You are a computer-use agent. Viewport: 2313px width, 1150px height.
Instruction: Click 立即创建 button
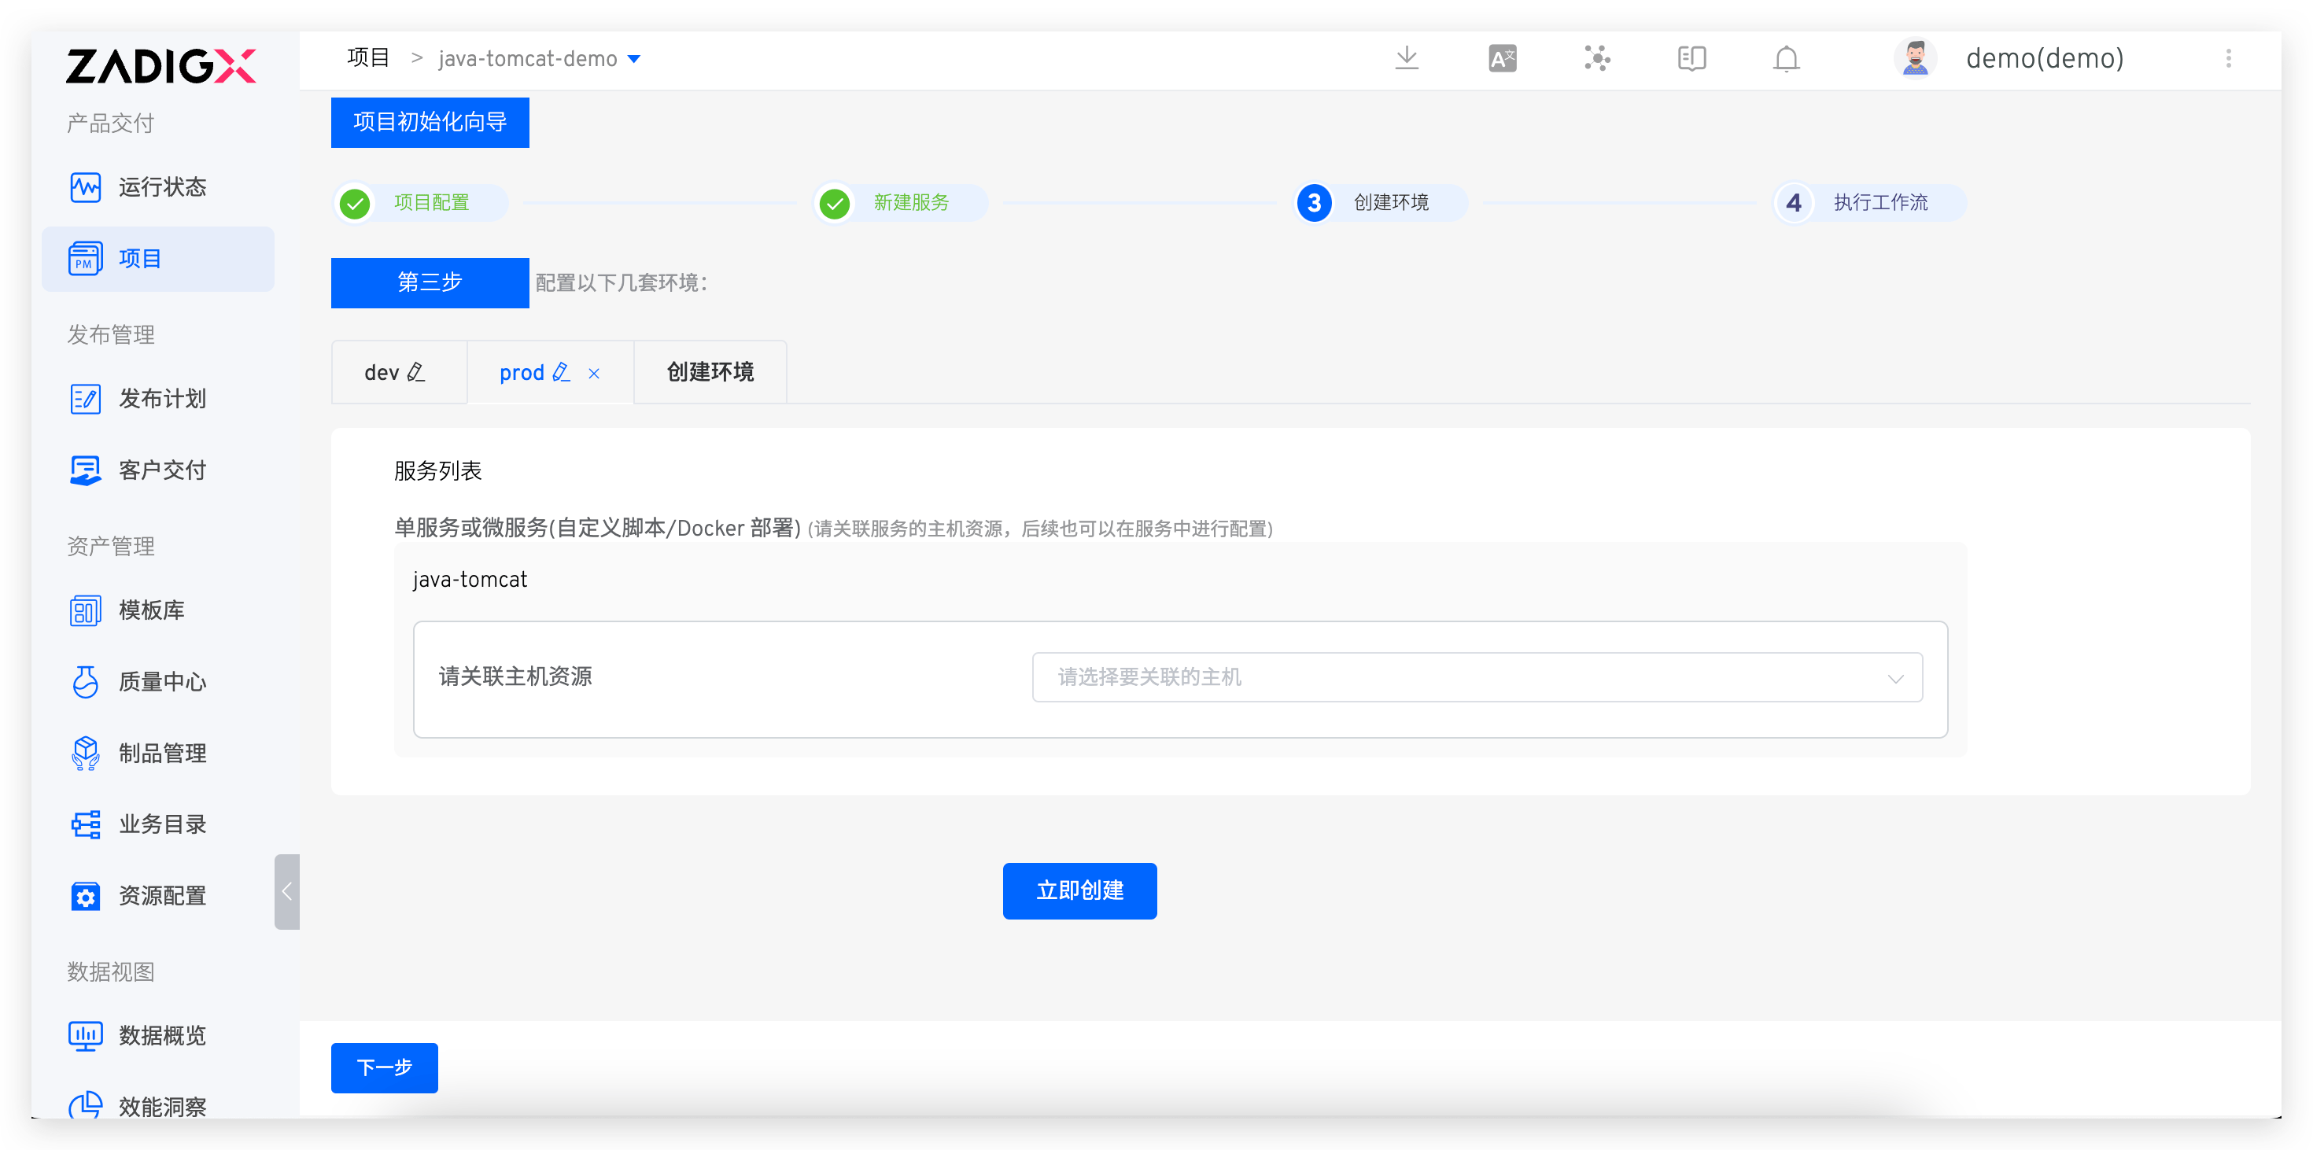pos(1079,890)
